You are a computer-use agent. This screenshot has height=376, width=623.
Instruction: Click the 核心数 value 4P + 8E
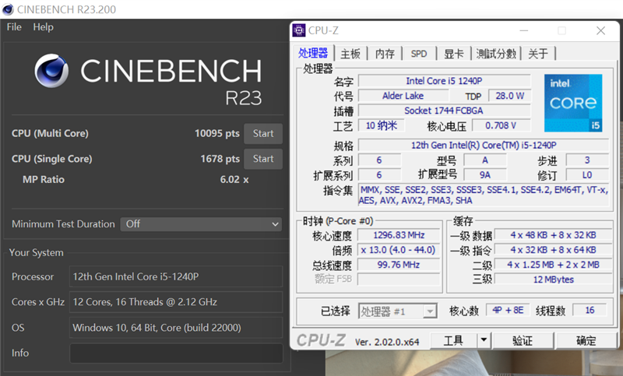point(508,310)
